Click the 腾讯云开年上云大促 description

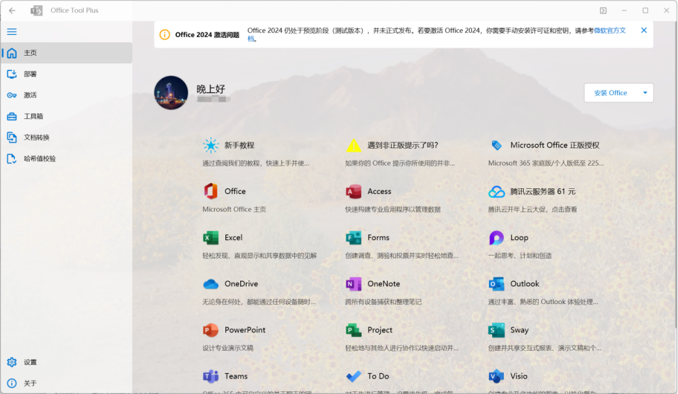[x=533, y=210]
